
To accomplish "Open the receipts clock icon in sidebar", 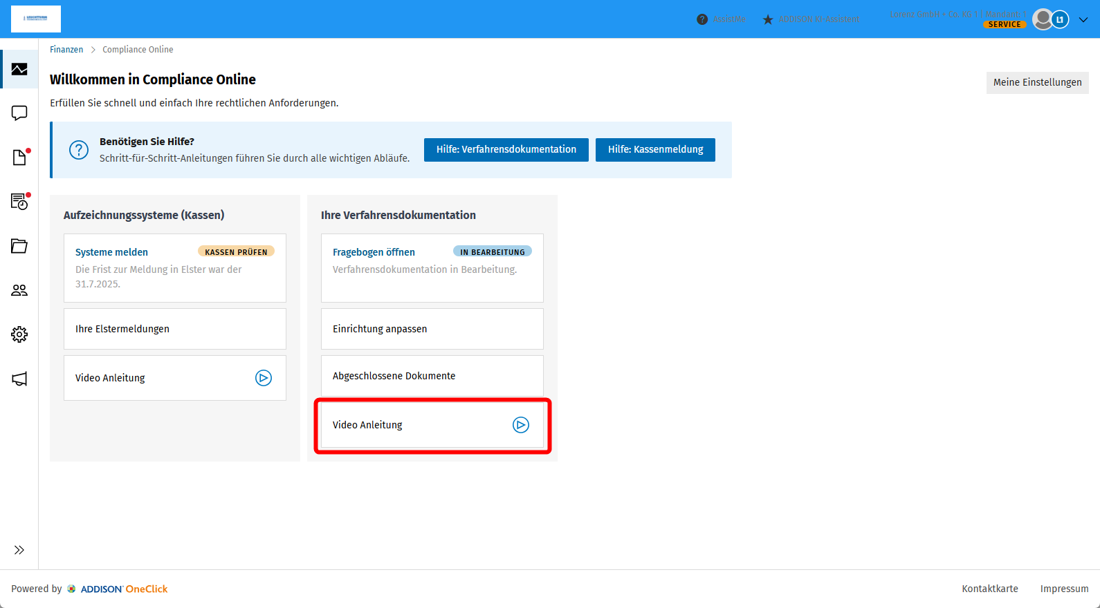I will click(x=19, y=202).
